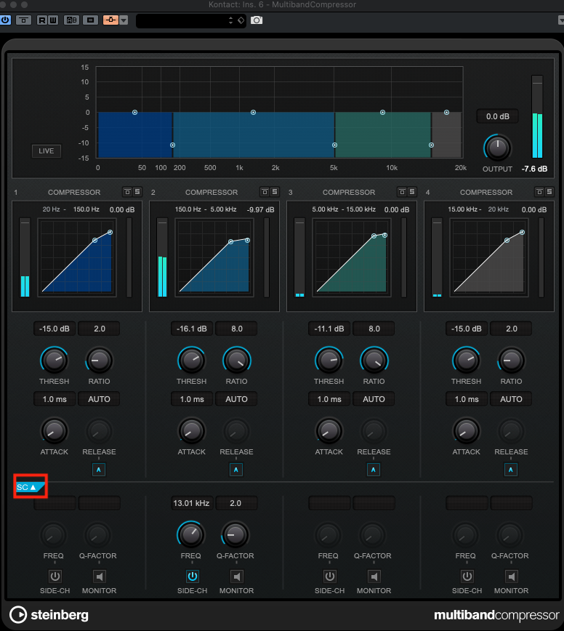The image size is (564, 631).
Task: Bypass band 4 compressor
Action: click(539, 192)
